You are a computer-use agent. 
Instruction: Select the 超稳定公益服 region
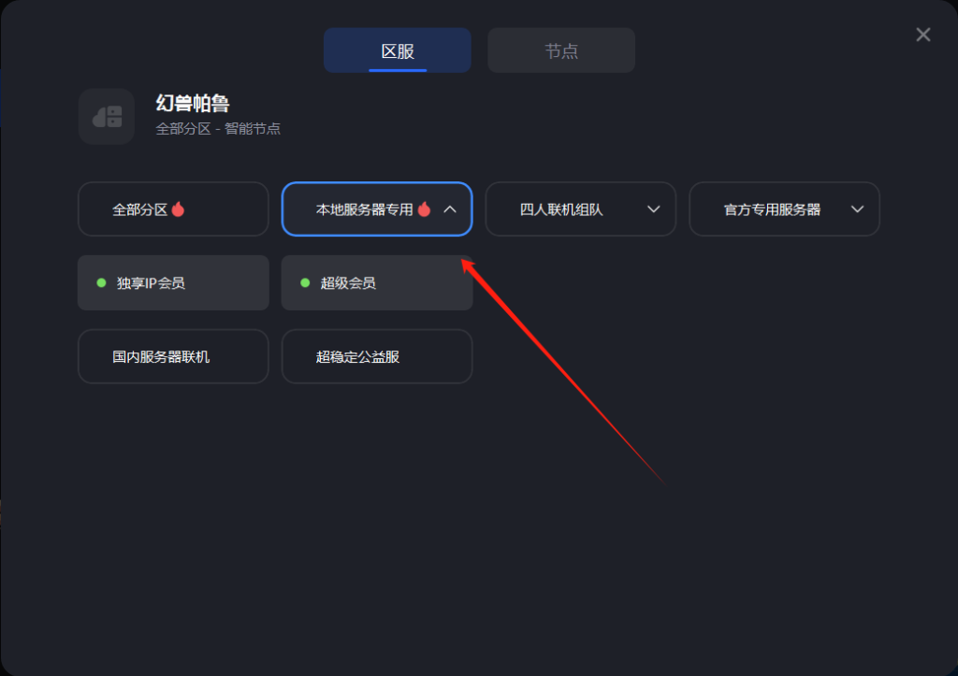coord(377,356)
